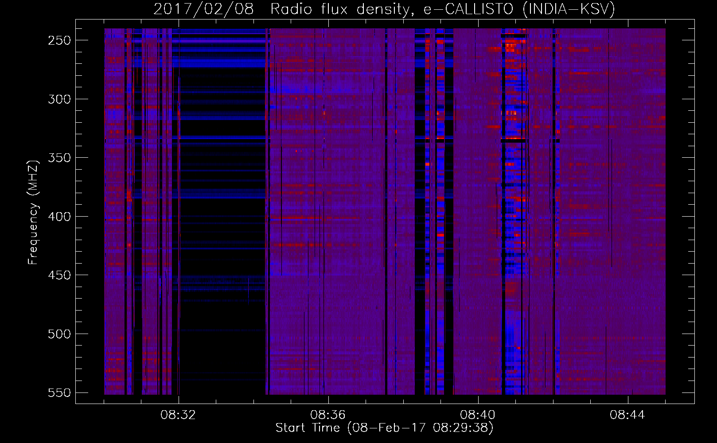Click the plot title "2017/02/08 Radio flux density, e-CALLISTO (INDIA-KSV)"
Screen dimensions: 717x443
pos(384,9)
